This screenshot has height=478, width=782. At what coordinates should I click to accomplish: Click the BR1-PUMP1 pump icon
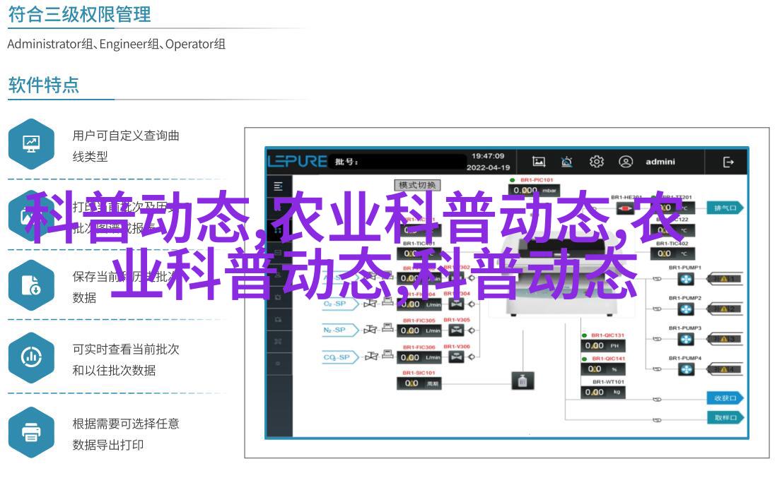click(x=687, y=279)
